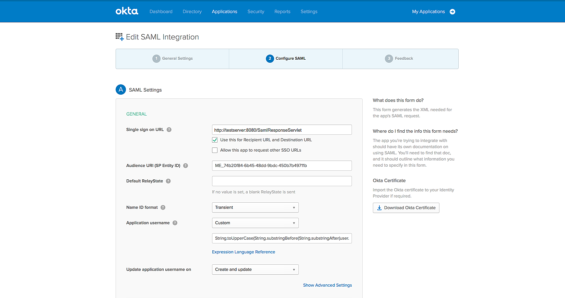Click the Okta logo in header
This screenshot has width=565, height=298.
tap(127, 11)
